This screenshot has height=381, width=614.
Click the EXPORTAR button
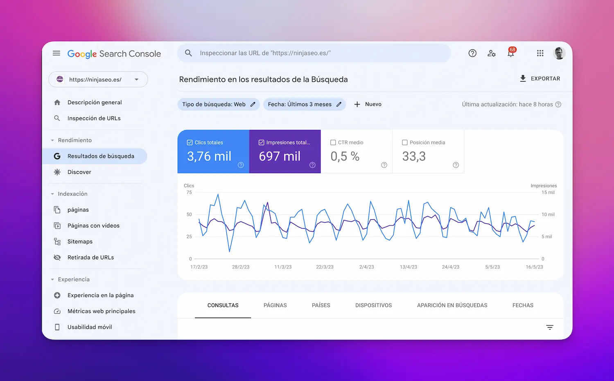[540, 78]
